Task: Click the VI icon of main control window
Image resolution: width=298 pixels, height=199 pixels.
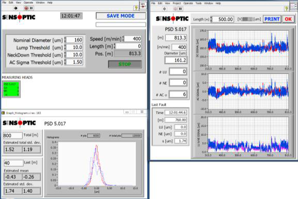Action: point(143,6)
